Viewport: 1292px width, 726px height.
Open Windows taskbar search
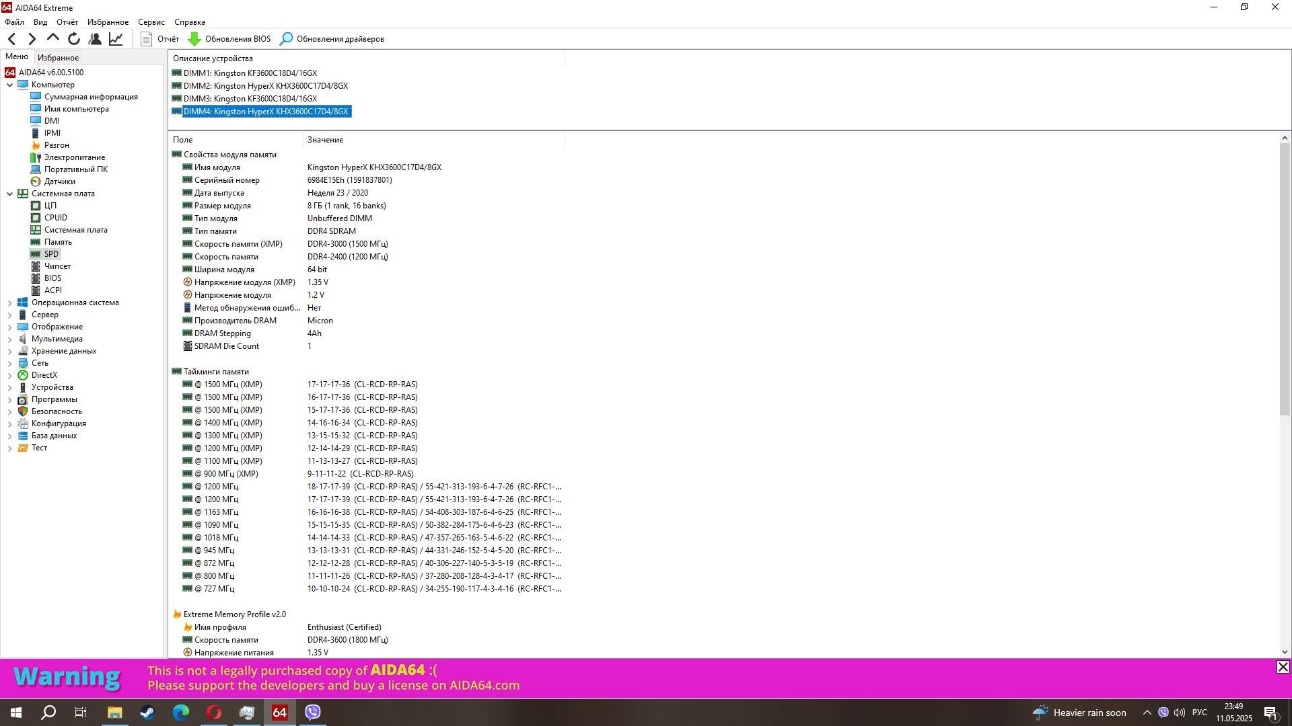pos(48,713)
